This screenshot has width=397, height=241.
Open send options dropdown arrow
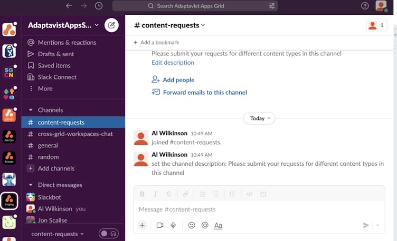tap(377, 225)
